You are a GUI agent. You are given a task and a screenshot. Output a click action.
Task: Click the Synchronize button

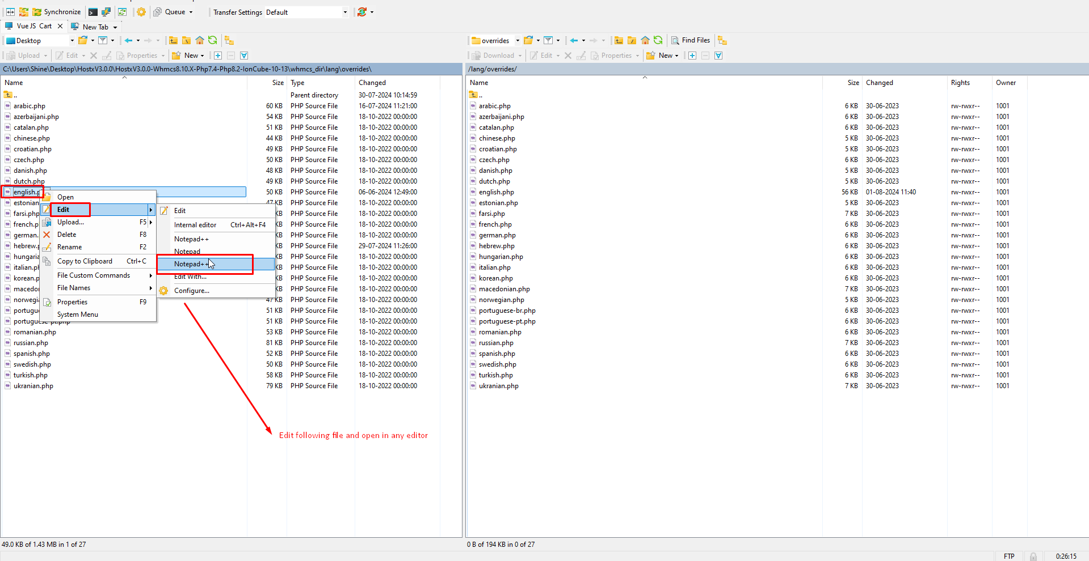point(57,12)
